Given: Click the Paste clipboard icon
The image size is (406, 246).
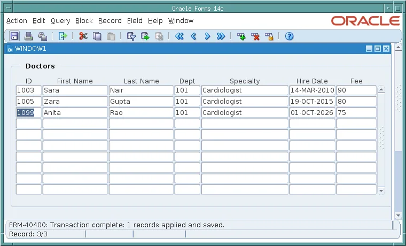Looking at the screenshot, I should click(111, 36).
